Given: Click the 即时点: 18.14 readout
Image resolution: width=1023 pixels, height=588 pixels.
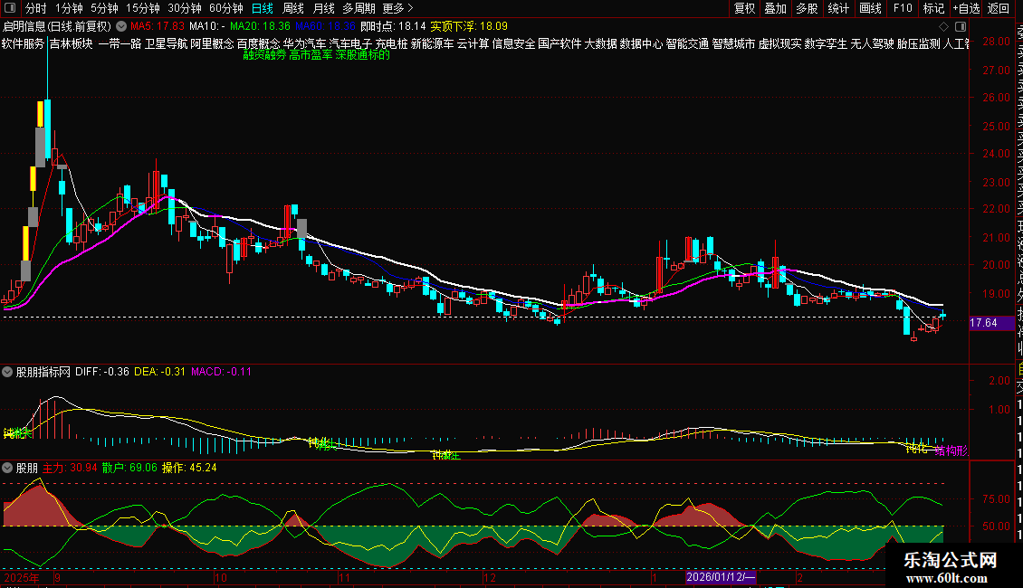Looking at the screenshot, I should (393, 26).
